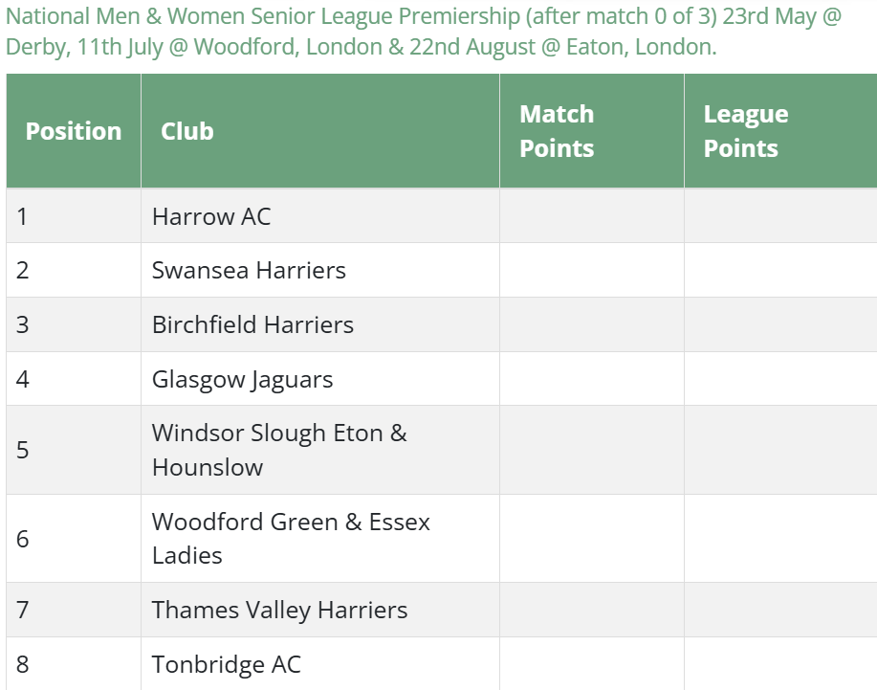
Task: Click position number 5 cell
Action: [x=23, y=450]
